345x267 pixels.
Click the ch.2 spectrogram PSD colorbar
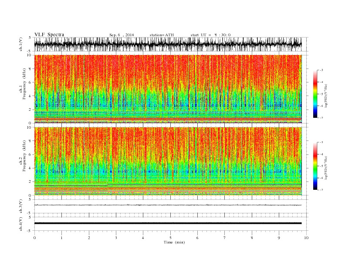(x=315, y=166)
